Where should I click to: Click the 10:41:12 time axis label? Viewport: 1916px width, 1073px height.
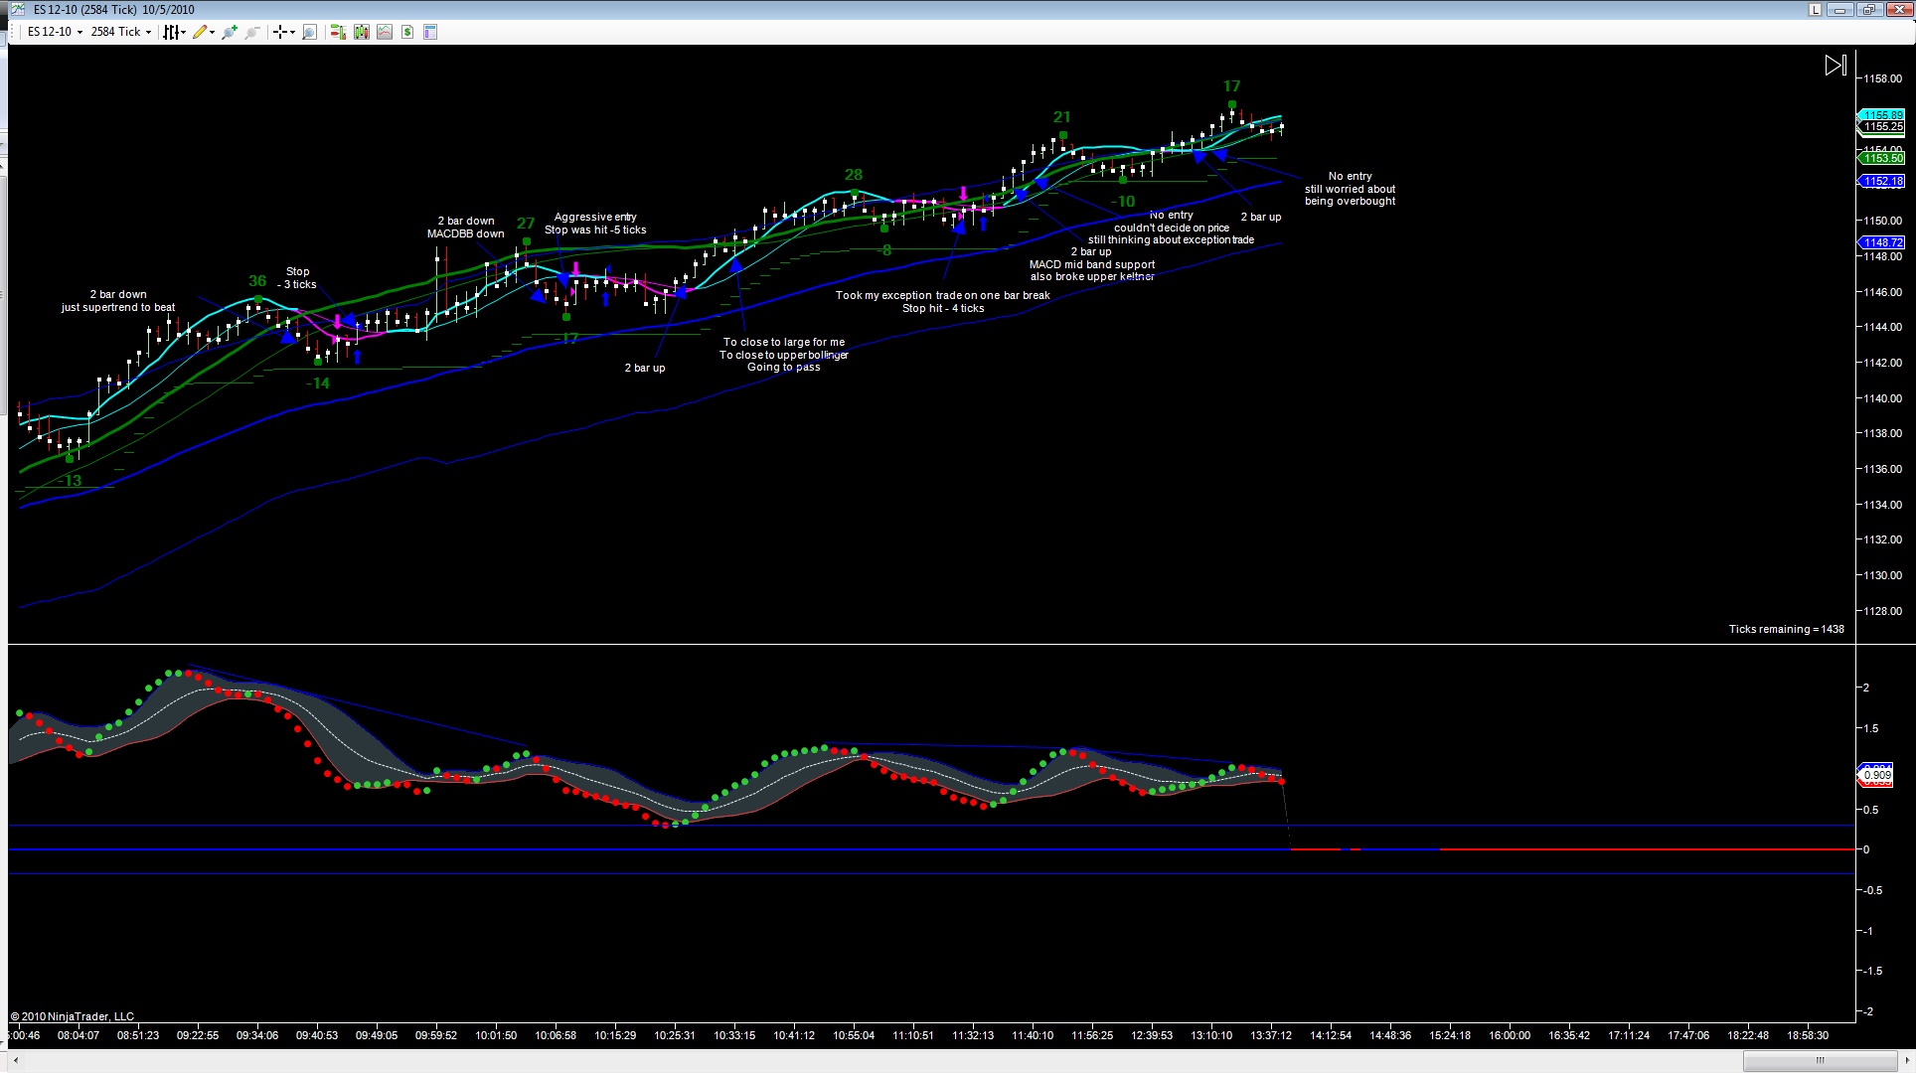point(794,1035)
